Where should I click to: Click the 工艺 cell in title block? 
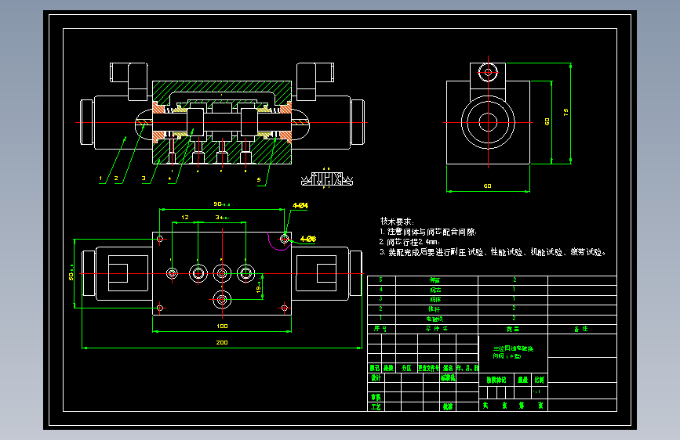point(376,406)
